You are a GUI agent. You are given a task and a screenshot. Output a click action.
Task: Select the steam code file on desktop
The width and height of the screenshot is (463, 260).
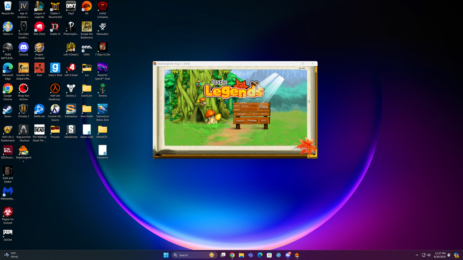[86, 131]
